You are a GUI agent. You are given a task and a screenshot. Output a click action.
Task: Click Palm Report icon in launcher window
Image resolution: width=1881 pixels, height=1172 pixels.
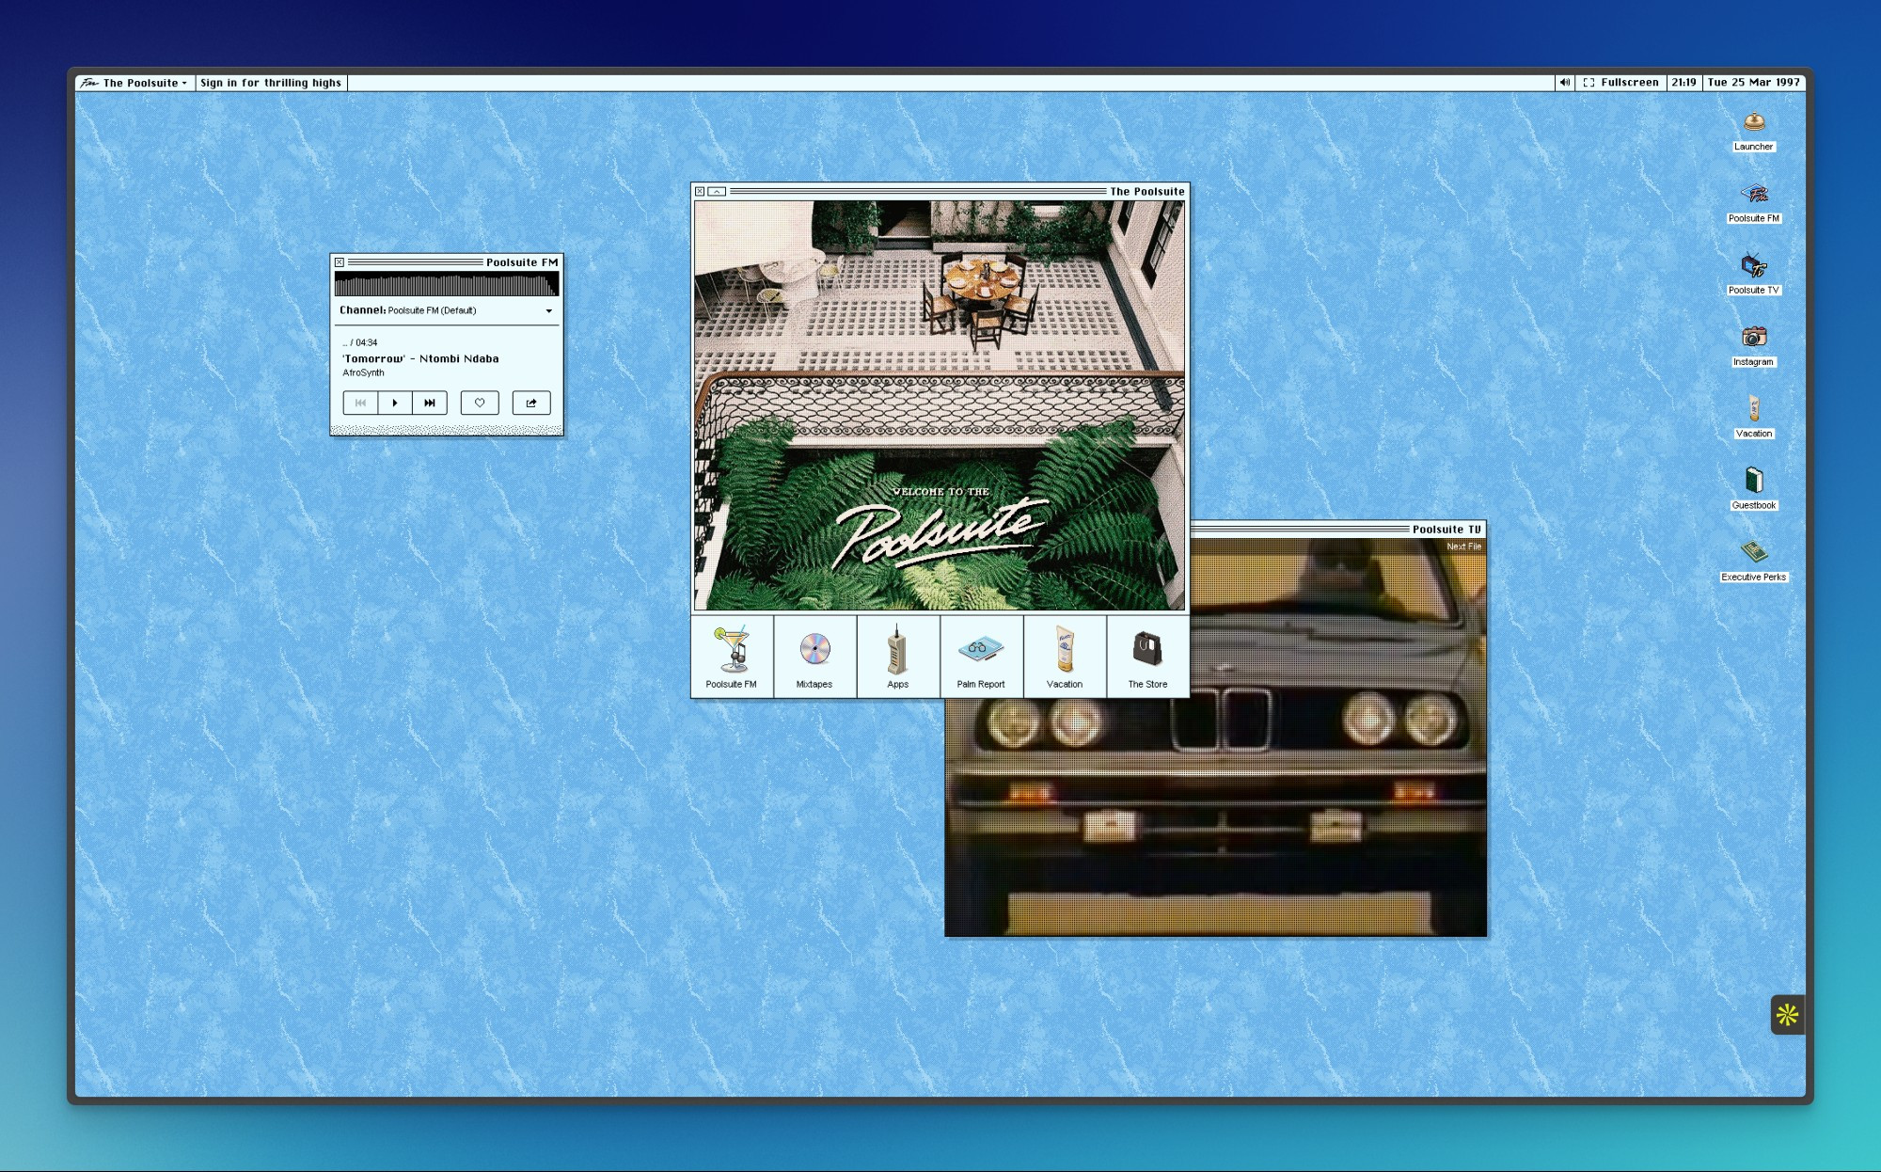pyautogui.click(x=981, y=657)
